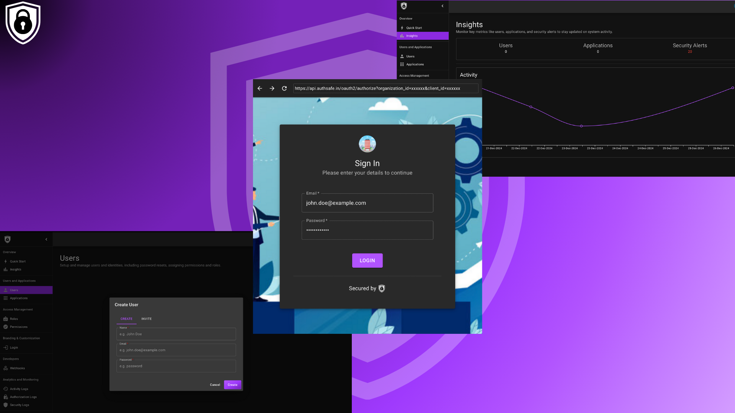Viewport: 735px width, 413px height.
Task: Reload the sign-in page
Action: (284, 88)
